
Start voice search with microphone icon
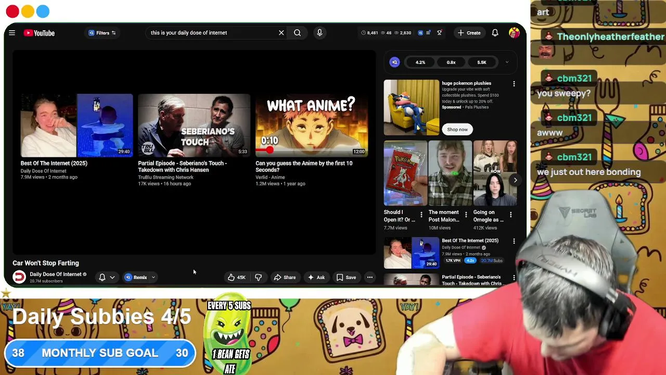point(319,33)
